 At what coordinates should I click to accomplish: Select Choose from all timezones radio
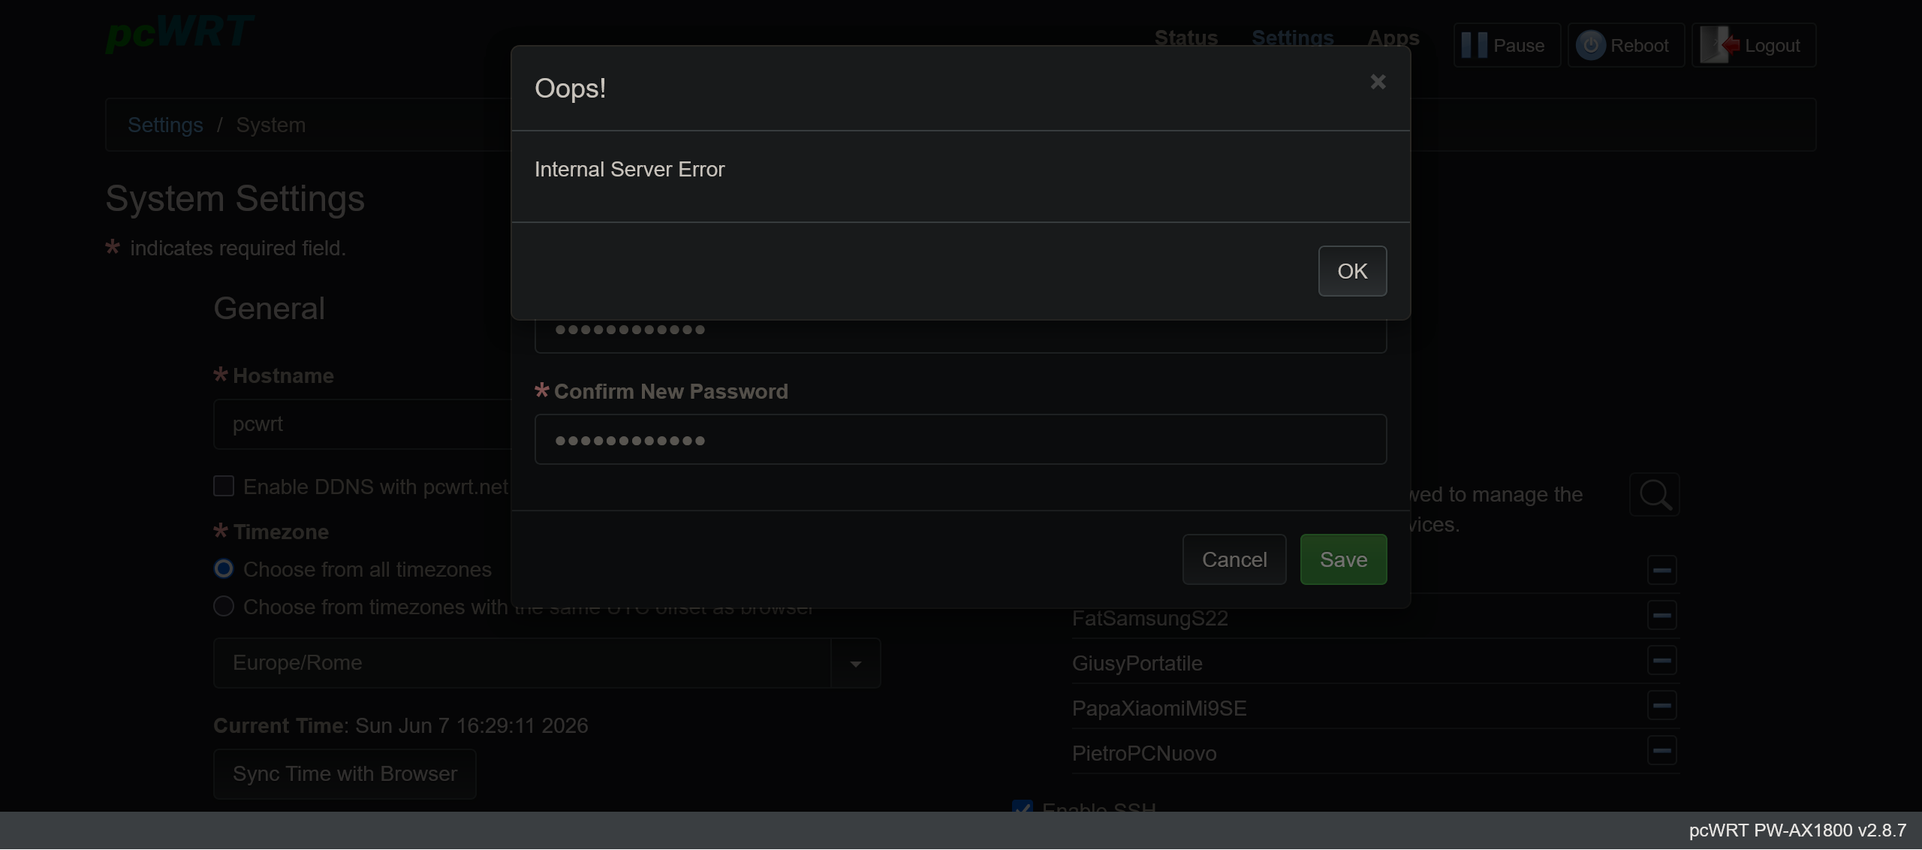click(x=224, y=568)
